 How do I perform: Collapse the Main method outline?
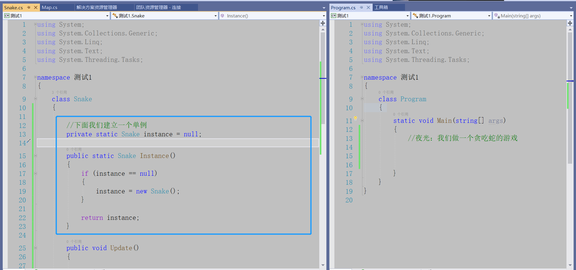362,120
